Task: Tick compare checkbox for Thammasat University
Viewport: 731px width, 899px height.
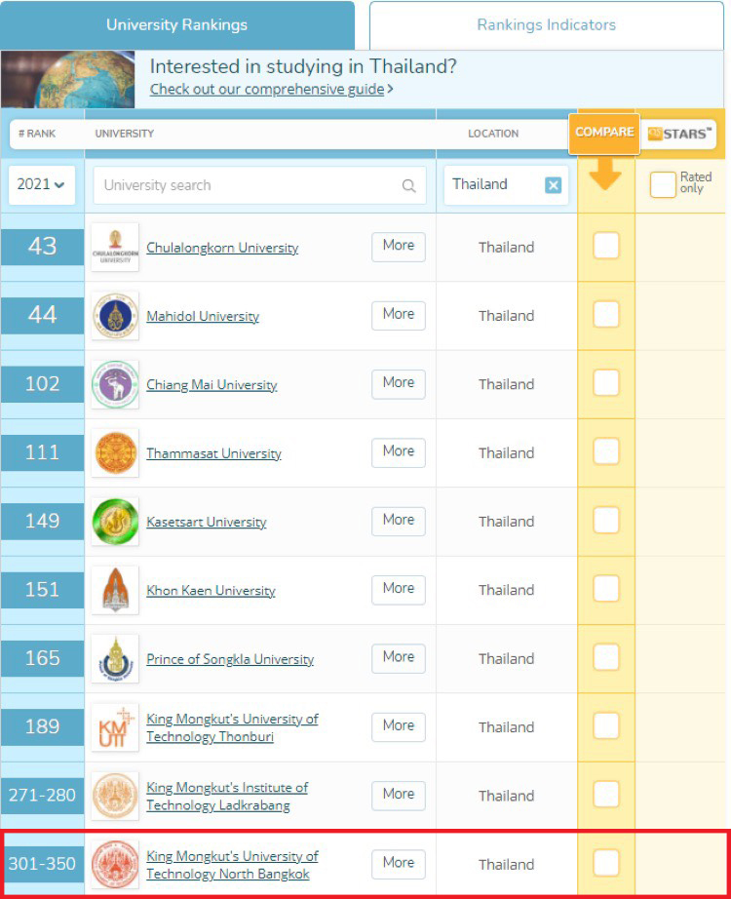Action: tap(606, 451)
